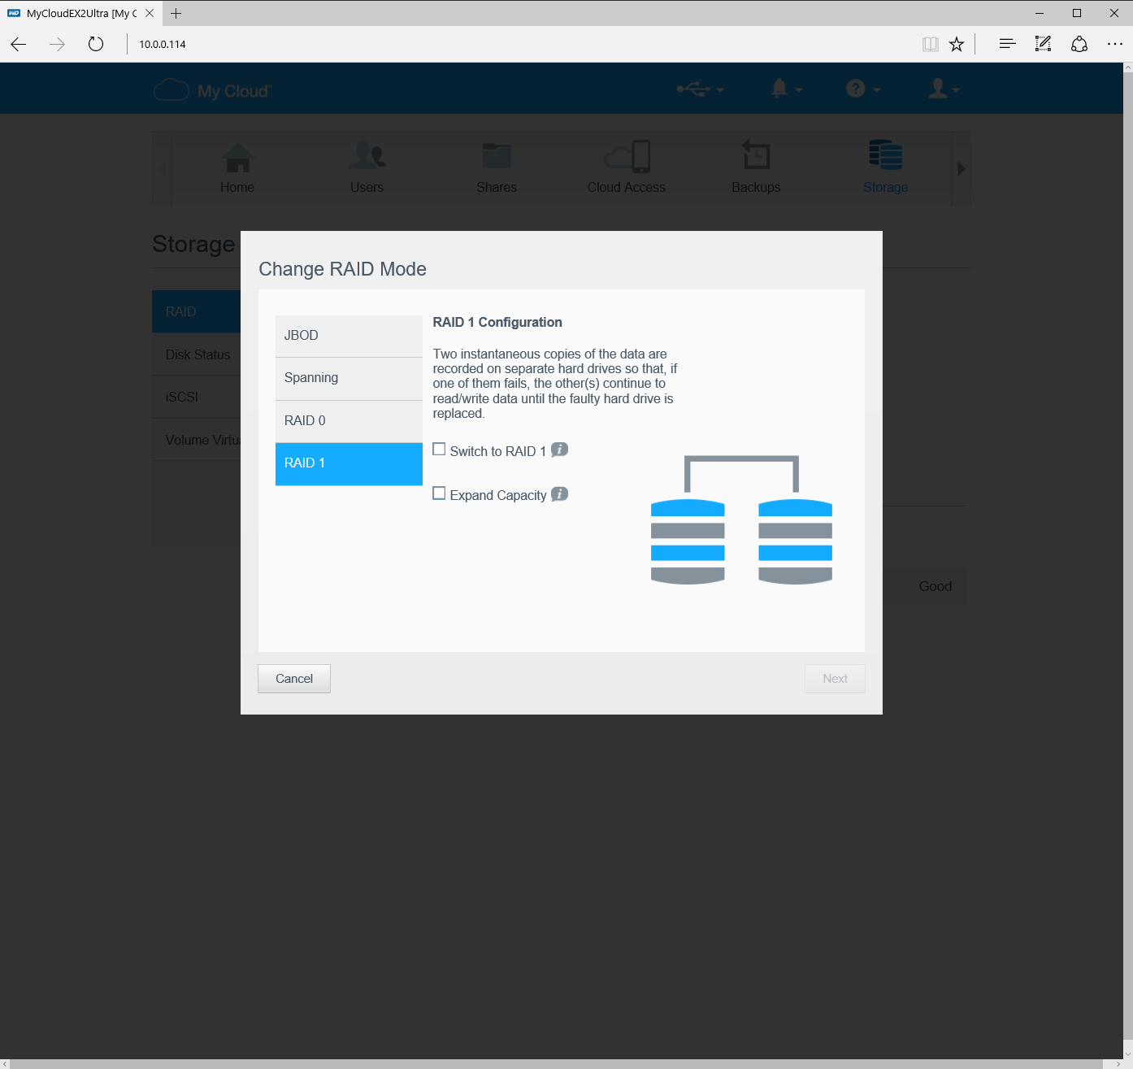The width and height of the screenshot is (1133, 1069).
Task: Open the help question mark dropdown
Action: click(862, 89)
